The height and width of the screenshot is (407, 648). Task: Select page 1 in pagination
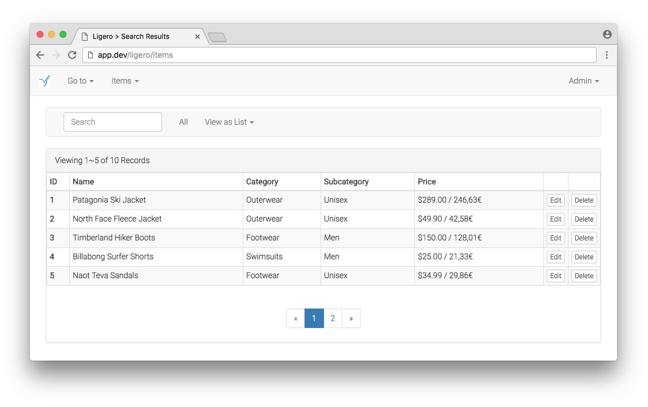click(314, 318)
